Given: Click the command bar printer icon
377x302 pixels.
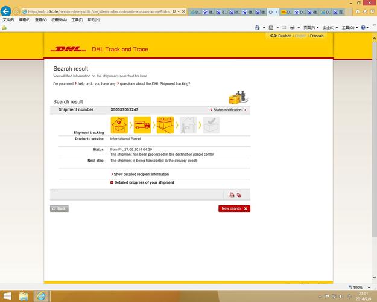Looking at the screenshot, I should point(292,27).
